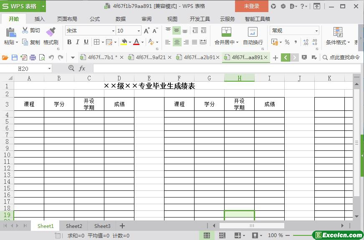This screenshot has width=364, height=240.
Task: Open the 数据 ribbon tab
Action: pyautogui.click(x=121, y=19)
